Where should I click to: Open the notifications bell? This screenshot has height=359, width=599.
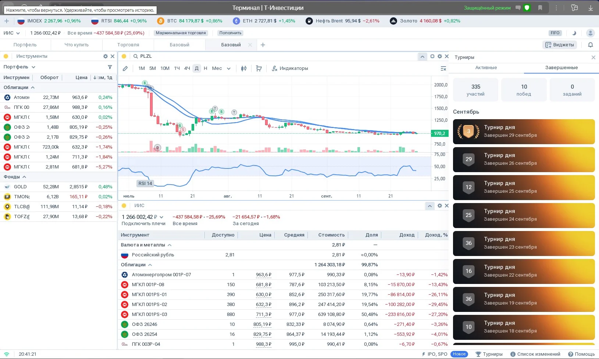point(591,45)
